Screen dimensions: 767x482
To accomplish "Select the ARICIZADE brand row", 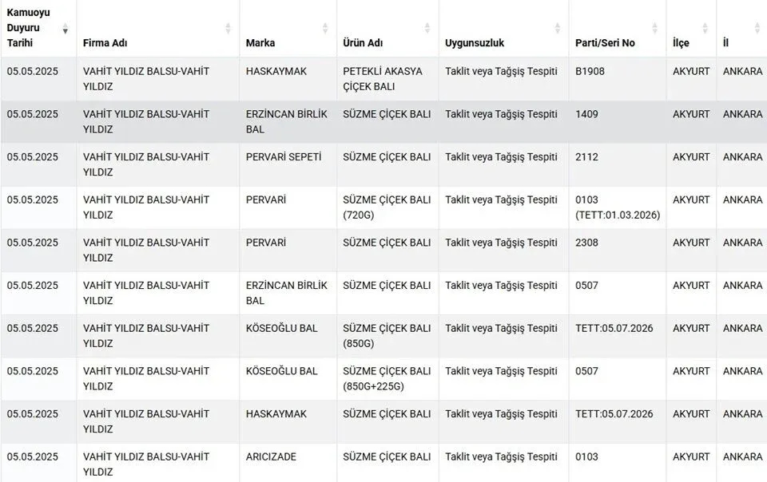I will tap(383, 463).
